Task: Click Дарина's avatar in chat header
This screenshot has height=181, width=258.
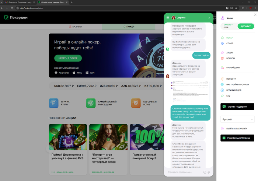Action: (x=174, y=18)
